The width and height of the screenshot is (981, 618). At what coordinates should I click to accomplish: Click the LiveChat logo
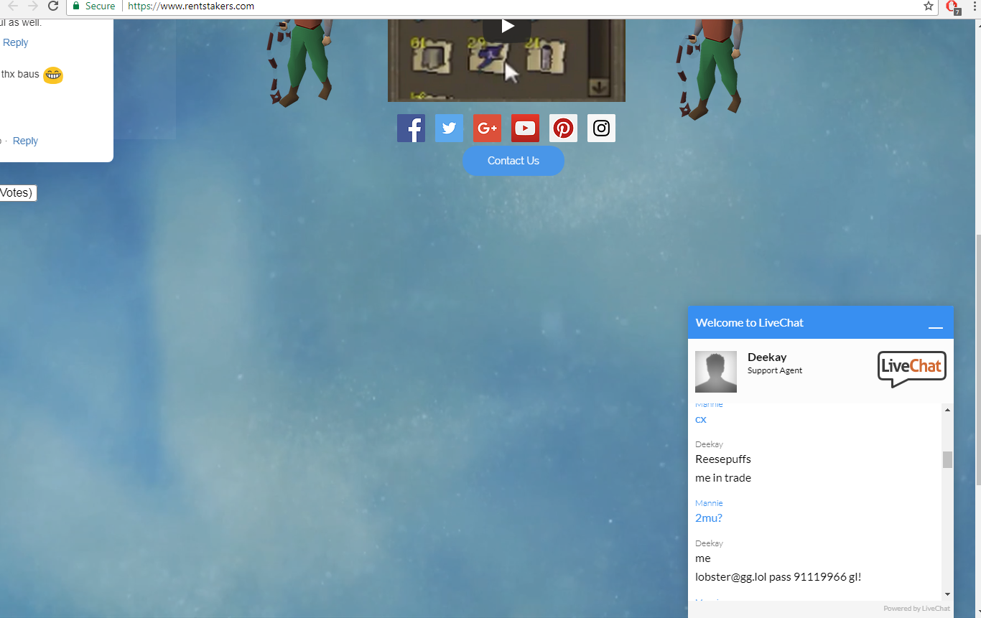(x=912, y=369)
